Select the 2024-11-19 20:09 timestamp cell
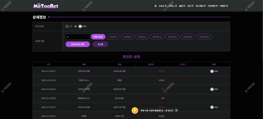 (49, 98)
